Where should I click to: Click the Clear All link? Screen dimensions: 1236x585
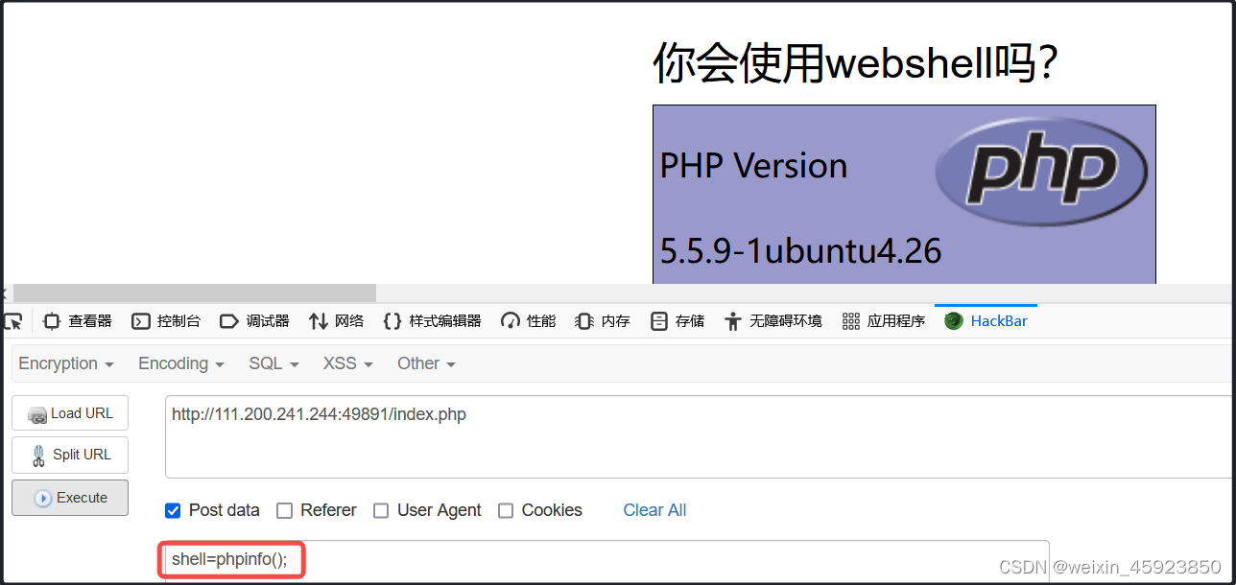click(x=654, y=510)
